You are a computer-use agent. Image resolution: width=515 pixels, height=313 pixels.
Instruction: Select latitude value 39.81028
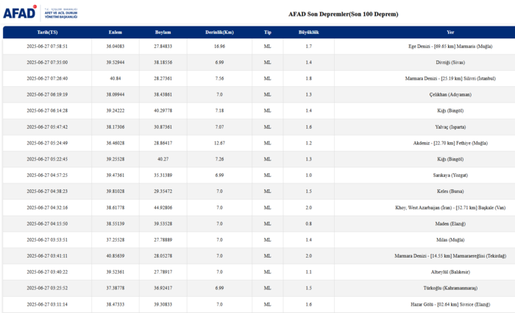point(116,191)
